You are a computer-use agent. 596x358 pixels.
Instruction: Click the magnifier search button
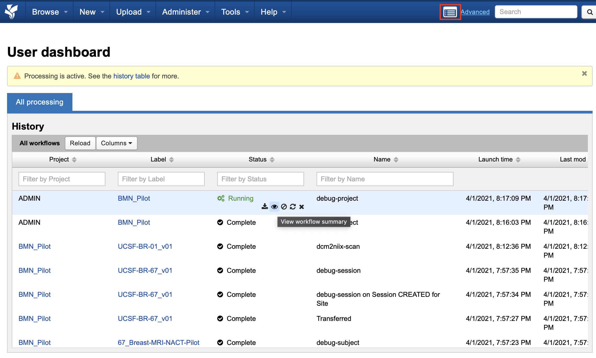[x=589, y=12]
